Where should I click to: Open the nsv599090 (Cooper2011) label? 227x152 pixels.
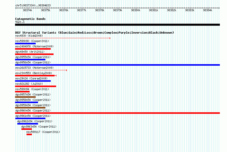pyautogui.click(x=32, y=41)
